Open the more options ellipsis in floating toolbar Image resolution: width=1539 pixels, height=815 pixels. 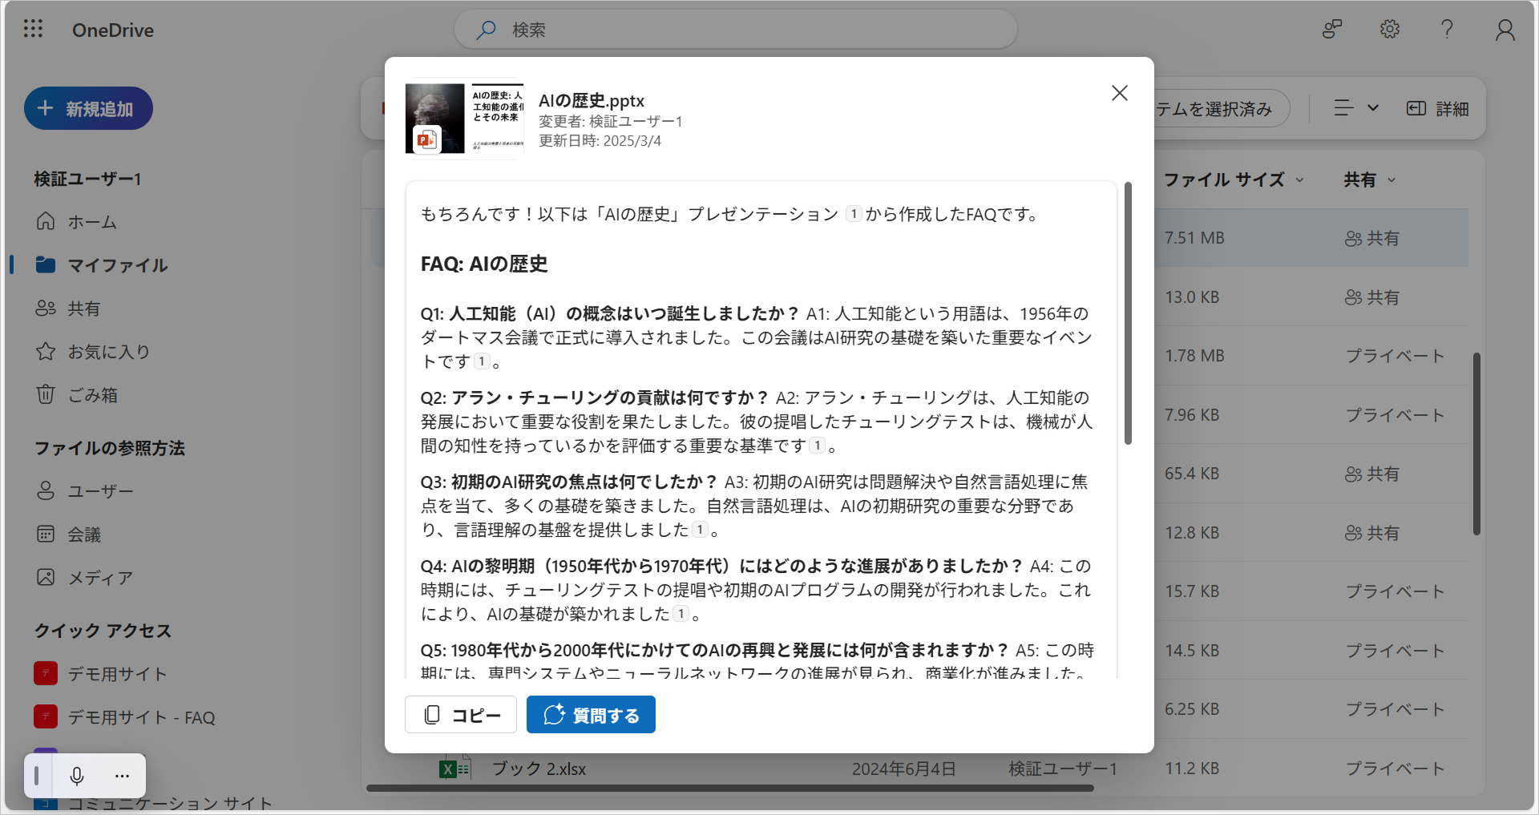(x=122, y=776)
